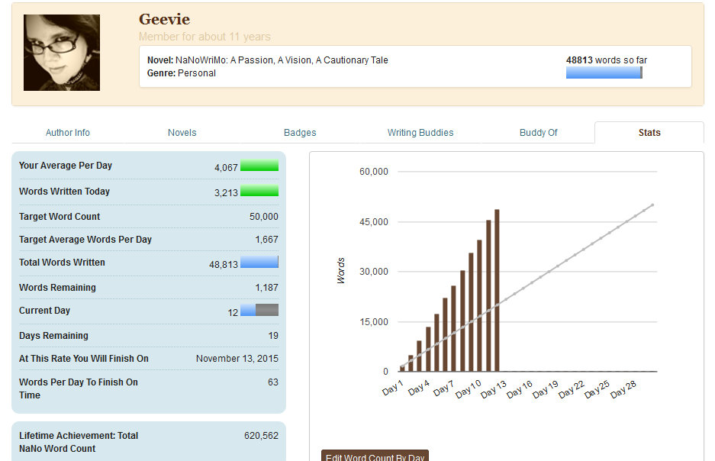Open the Badges tab
The width and height of the screenshot is (715, 461).
point(300,133)
